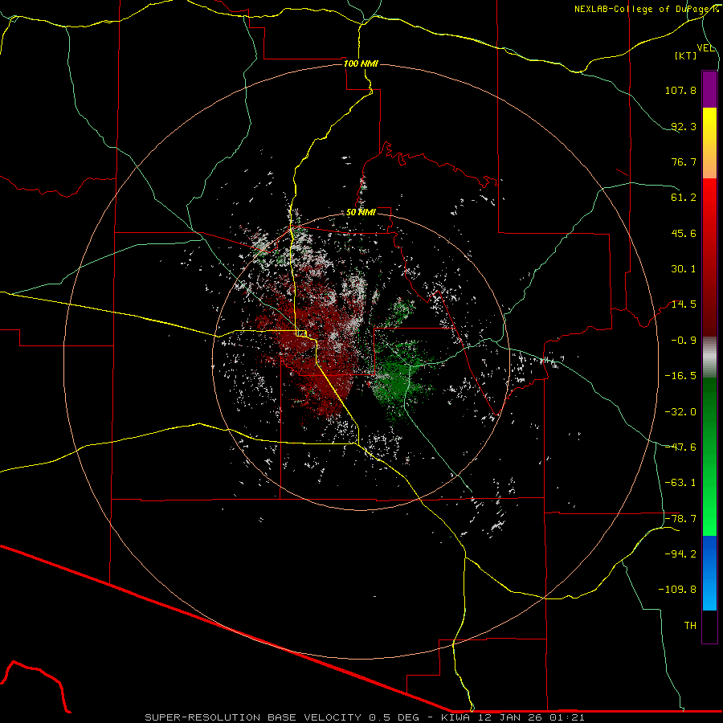723x723 pixels.
Task: Click the -16.5 legend value
Action: 680,376
